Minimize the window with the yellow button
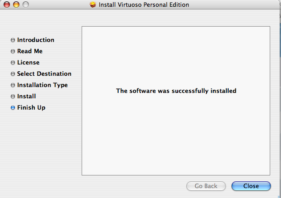281x198 pixels. click(16, 5)
